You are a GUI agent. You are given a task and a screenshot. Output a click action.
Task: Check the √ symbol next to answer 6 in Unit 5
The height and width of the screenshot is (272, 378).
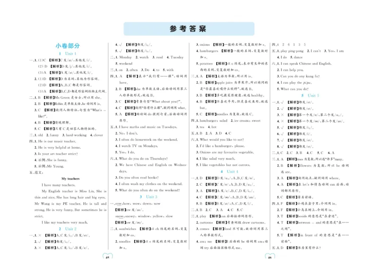point(283,133)
